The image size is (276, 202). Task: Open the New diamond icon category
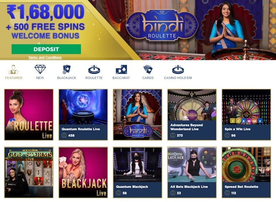(40, 69)
